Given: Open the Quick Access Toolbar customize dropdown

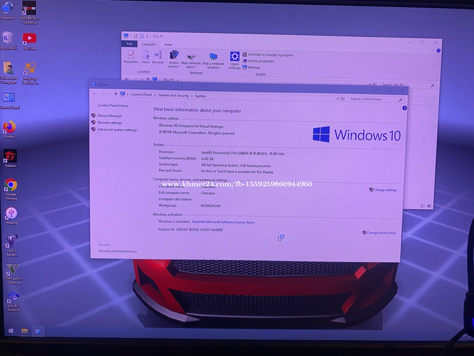Looking at the screenshot, I should [x=147, y=36].
